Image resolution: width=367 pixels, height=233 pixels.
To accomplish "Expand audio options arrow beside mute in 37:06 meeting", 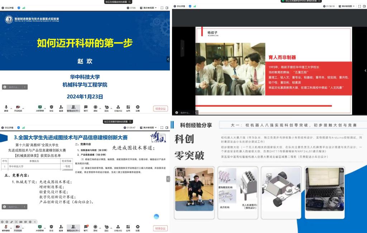I will pyautogui.click(x=11, y=108).
